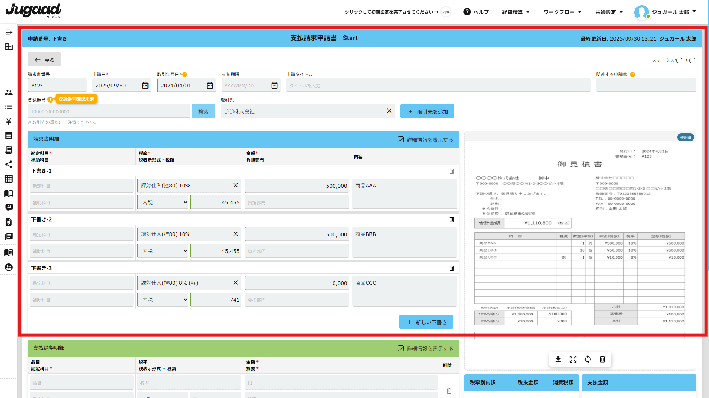Viewport: 709px width, 398px height.
Task: Click the 新しい下書き button
Action: 426,322
